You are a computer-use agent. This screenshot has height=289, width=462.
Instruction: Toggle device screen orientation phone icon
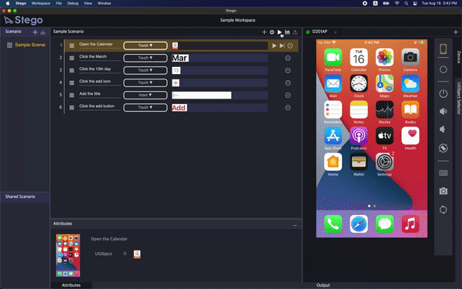(x=444, y=49)
